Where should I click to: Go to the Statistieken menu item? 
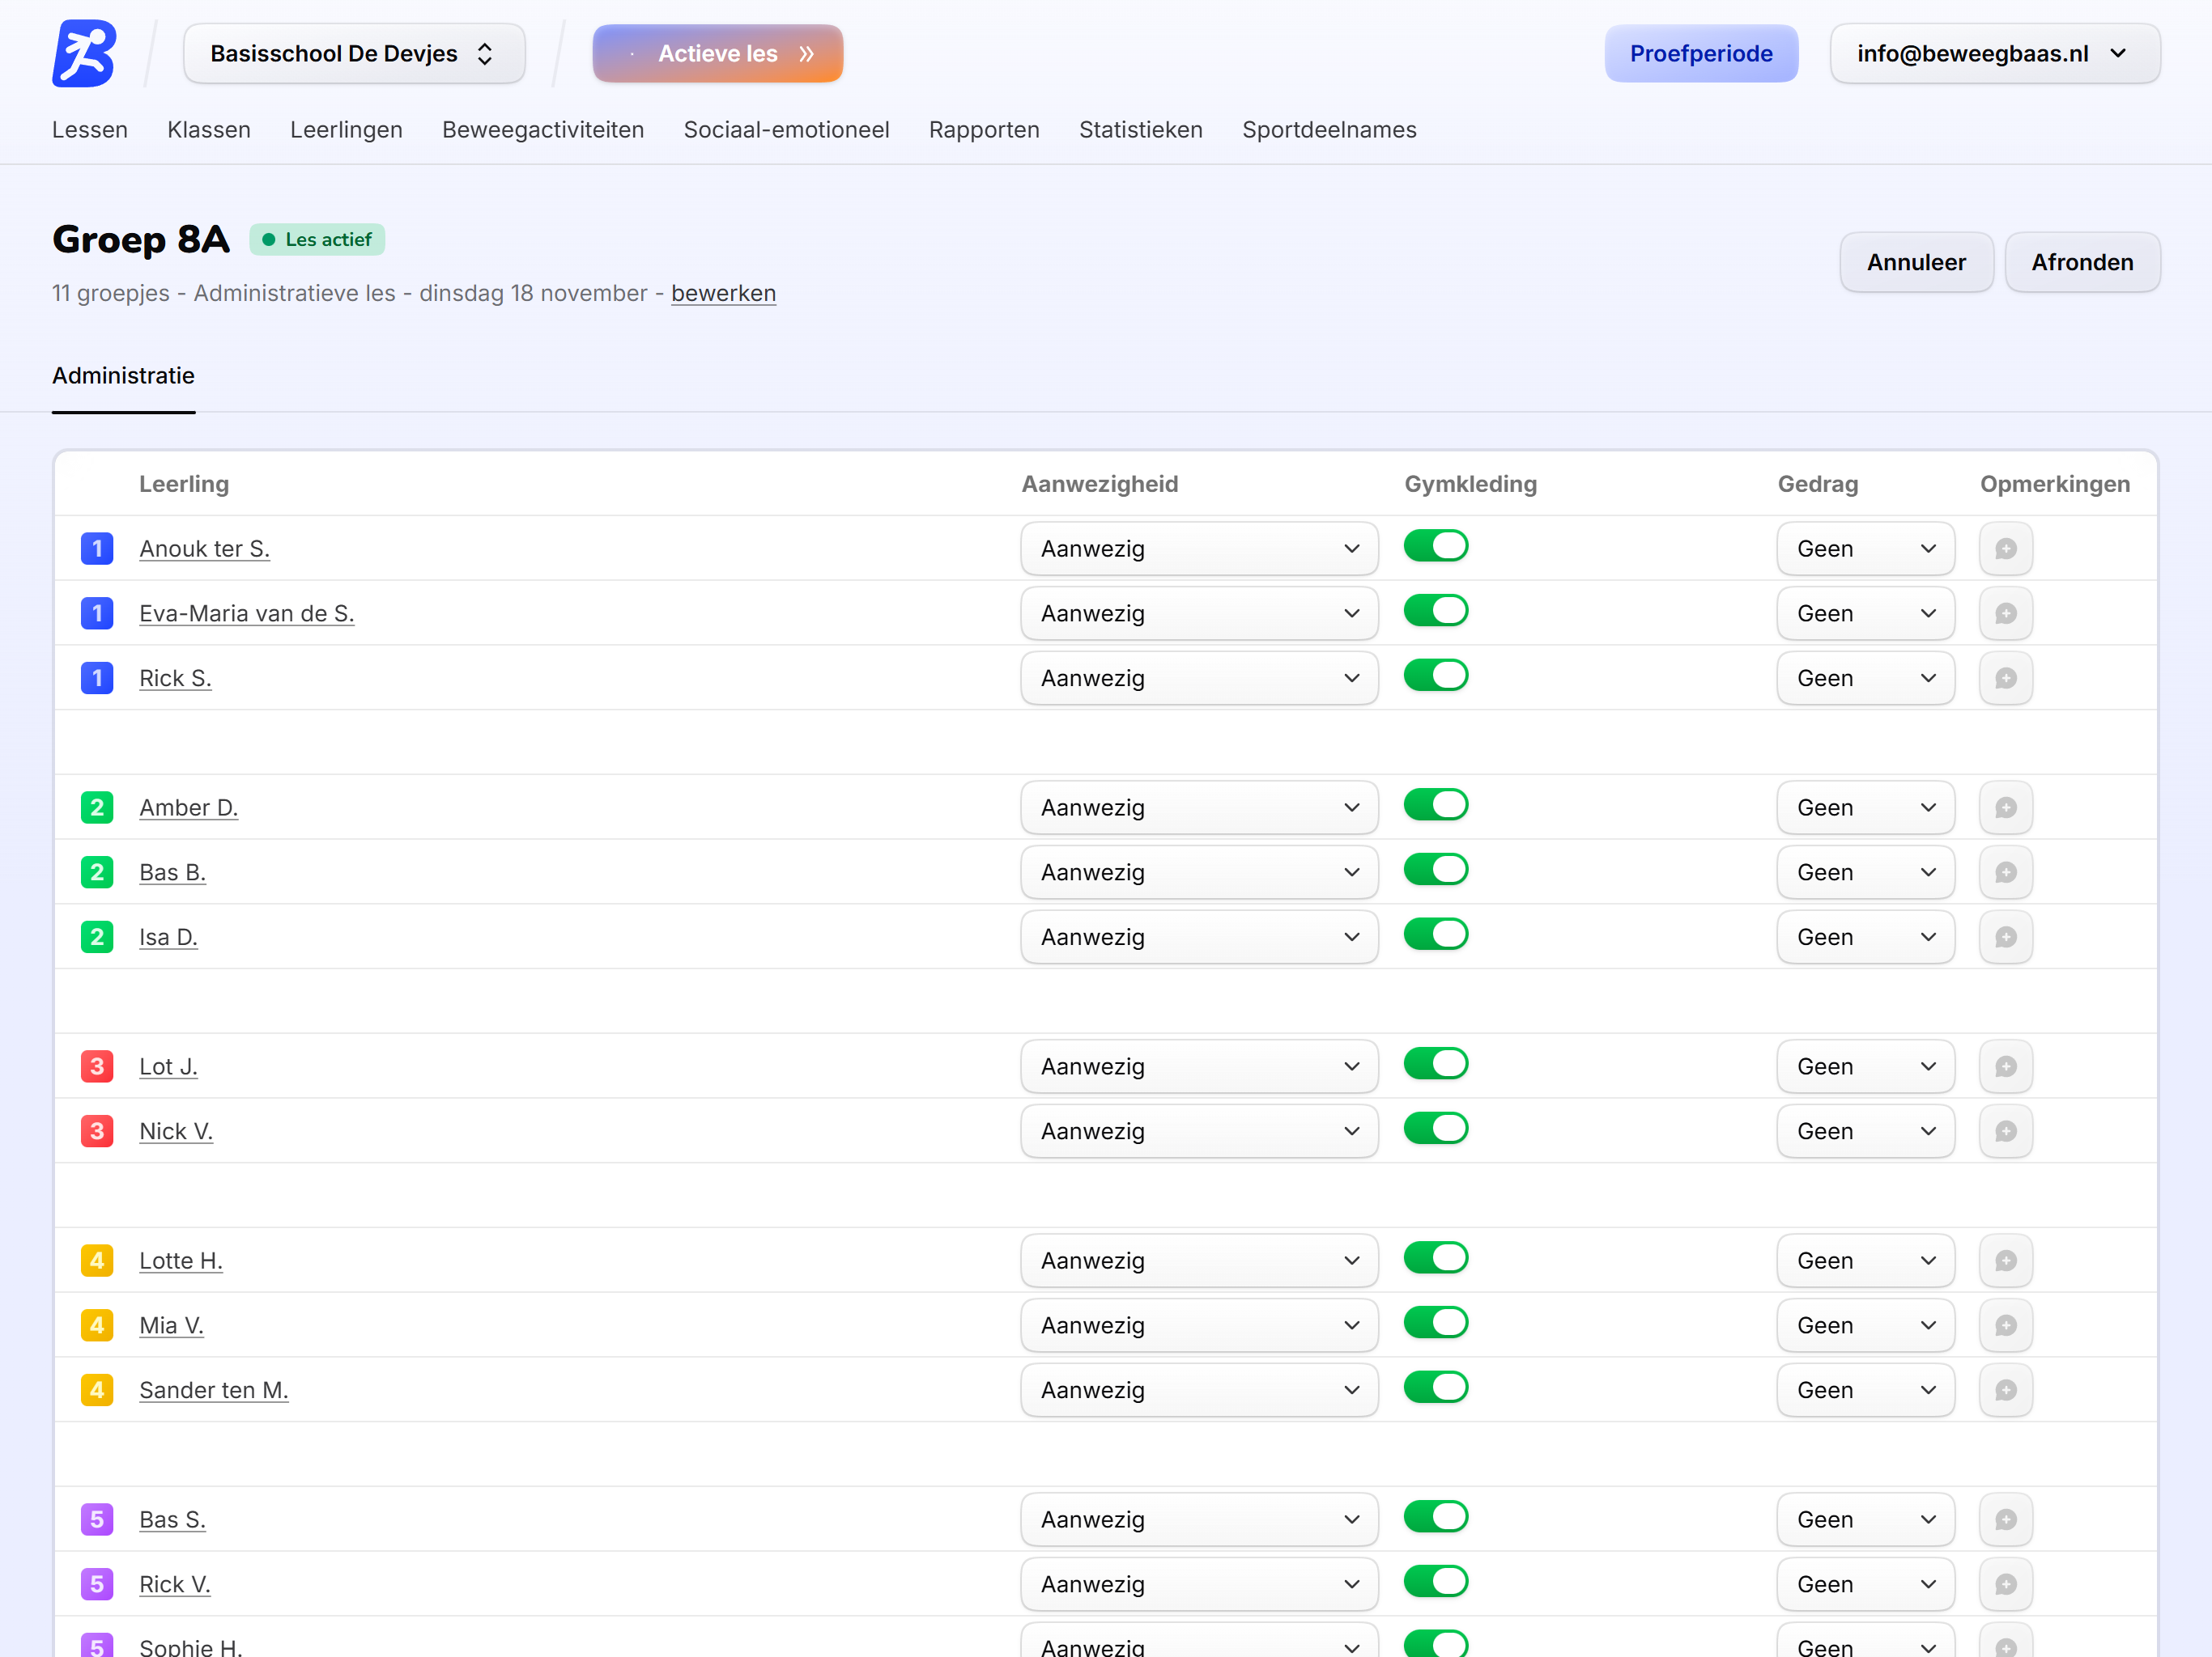(1140, 130)
